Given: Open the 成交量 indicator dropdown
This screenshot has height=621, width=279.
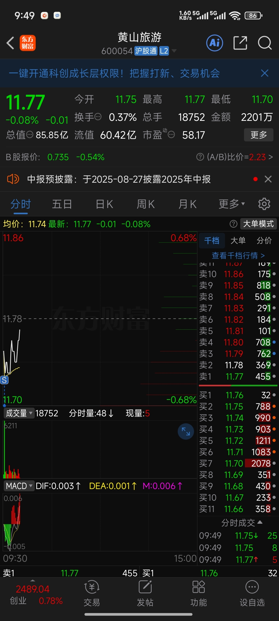Looking at the screenshot, I should tap(19, 413).
